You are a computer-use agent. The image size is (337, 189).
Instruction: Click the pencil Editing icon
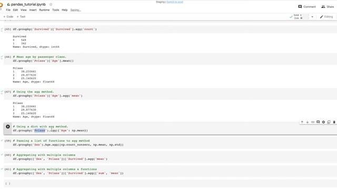coord(322,17)
